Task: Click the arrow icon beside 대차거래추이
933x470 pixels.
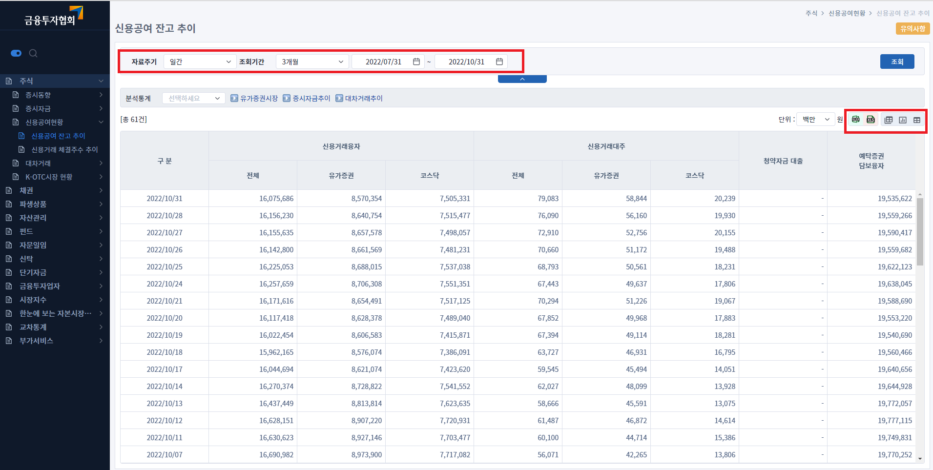Action: (x=339, y=98)
